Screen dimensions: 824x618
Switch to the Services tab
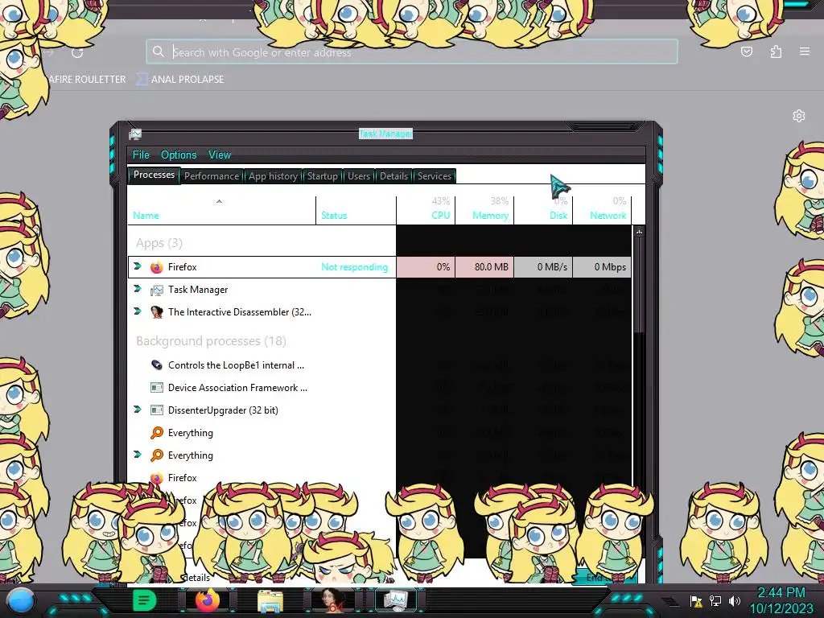[x=434, y=176]
